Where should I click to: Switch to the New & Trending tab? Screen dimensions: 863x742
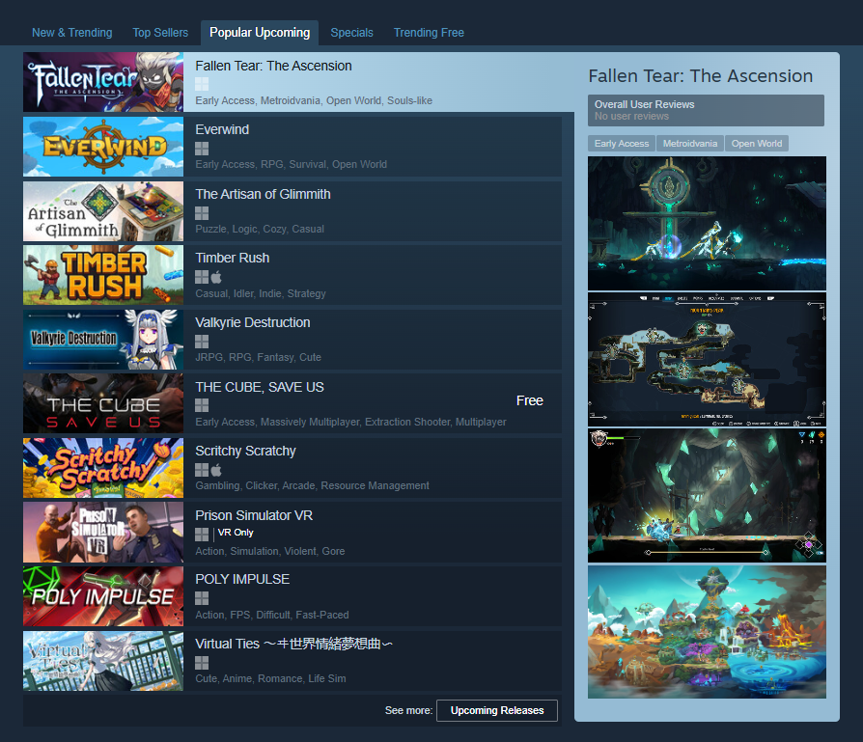click(x=72, y=33)
